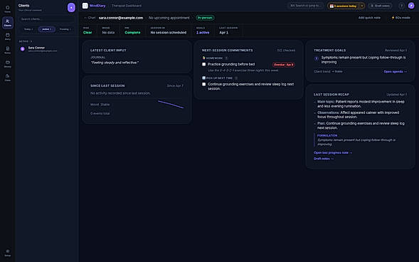Click the Complete status value
The height and width of the screenshot is (262, 419).
(132, 32)
